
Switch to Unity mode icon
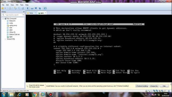click(x=40, y=8)
